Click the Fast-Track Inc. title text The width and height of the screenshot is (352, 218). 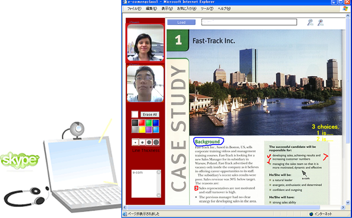coord(214,41)
